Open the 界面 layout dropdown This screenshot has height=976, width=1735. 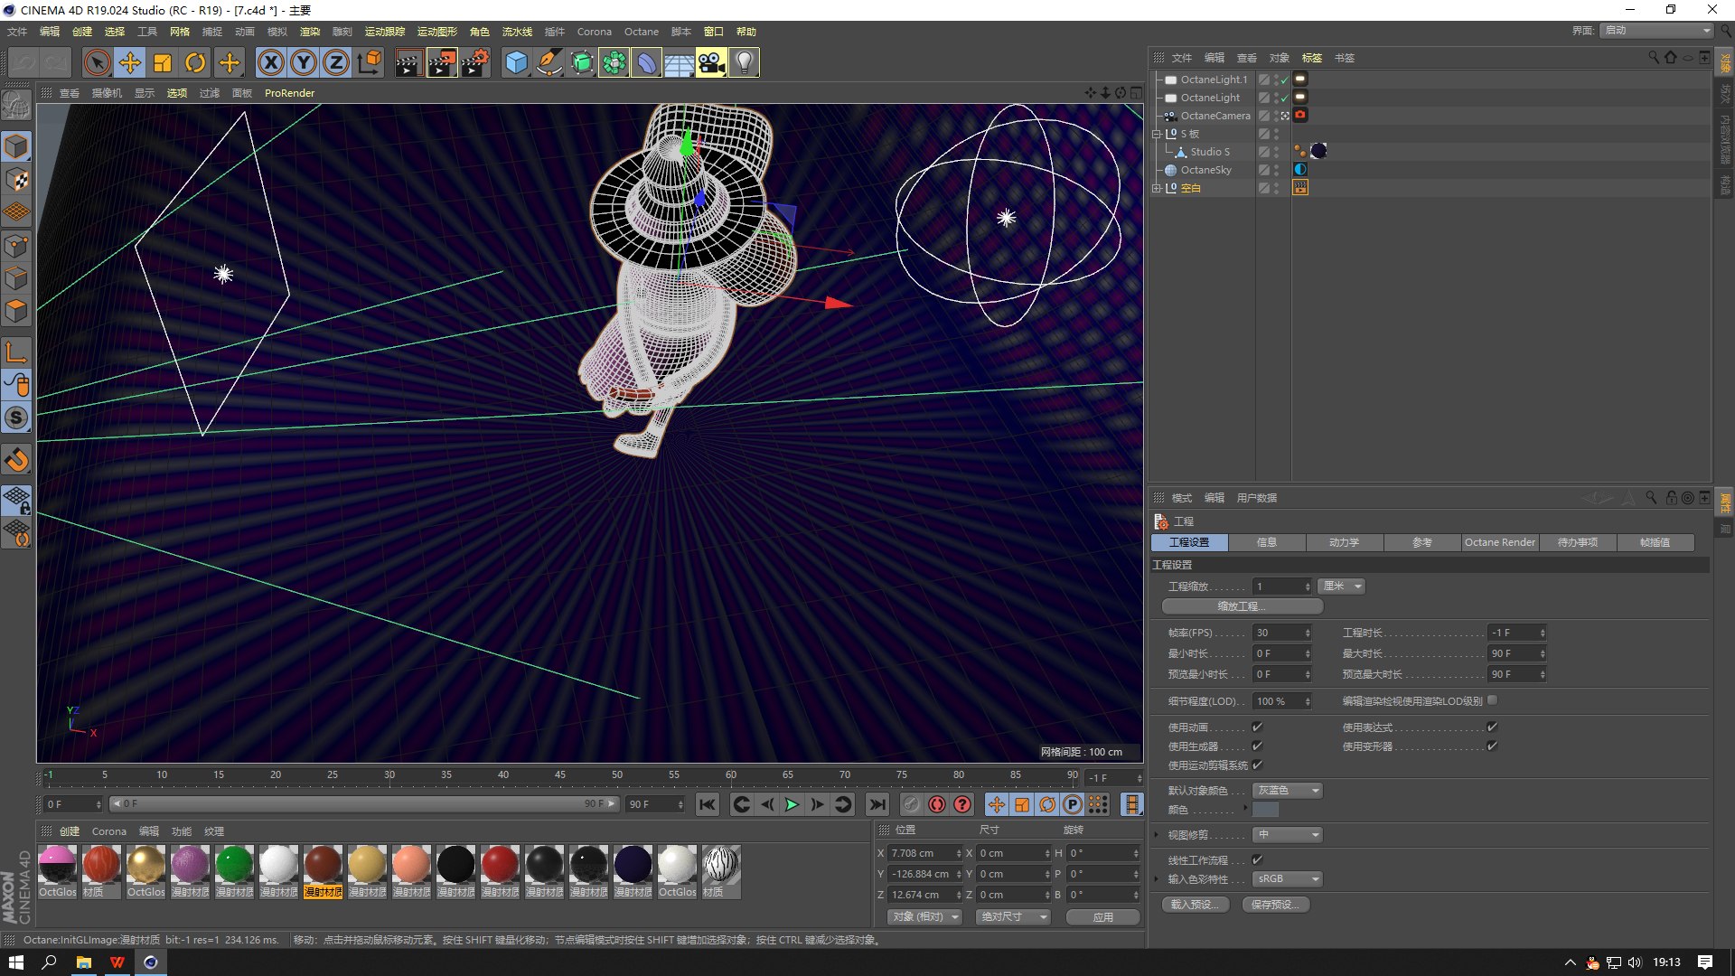[1657, 31]
